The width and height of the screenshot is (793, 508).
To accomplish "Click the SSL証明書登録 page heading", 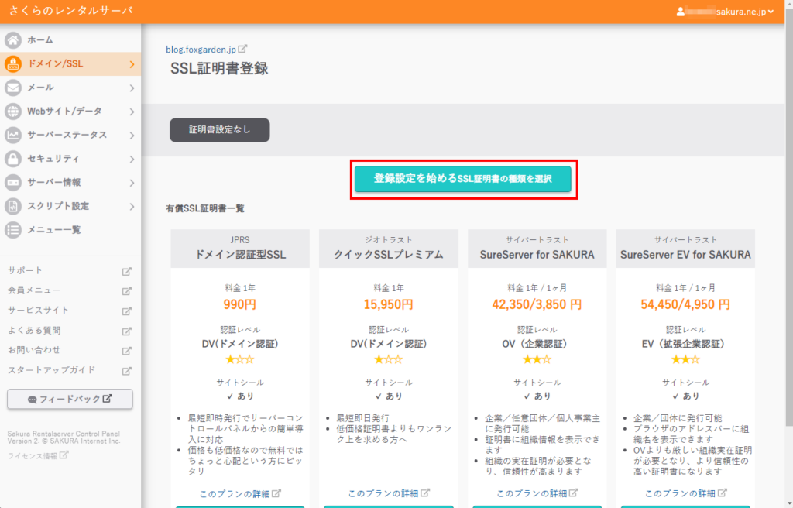I will [219, 69].
